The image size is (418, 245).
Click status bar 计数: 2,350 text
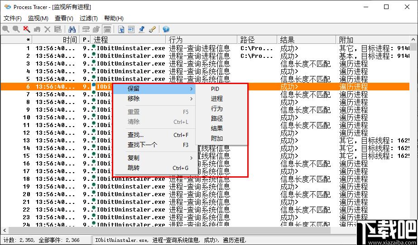19,240
